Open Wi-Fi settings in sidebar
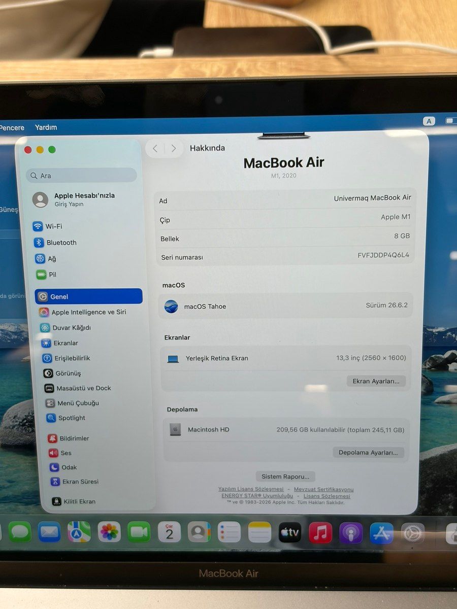Image resolution: width=457 pixels, height=609 pixels. click(x=47, y=226)
